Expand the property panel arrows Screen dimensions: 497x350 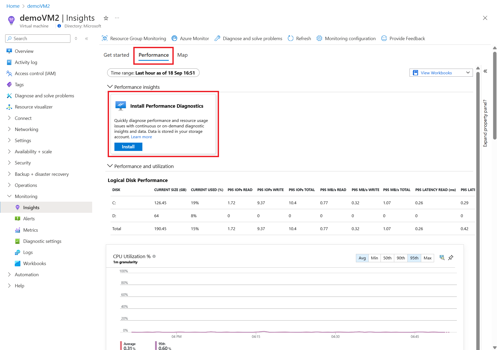point(485,71)
